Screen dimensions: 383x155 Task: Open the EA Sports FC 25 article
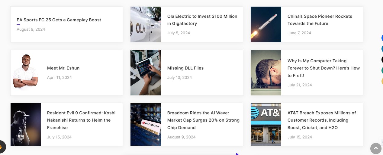[59, 20]
